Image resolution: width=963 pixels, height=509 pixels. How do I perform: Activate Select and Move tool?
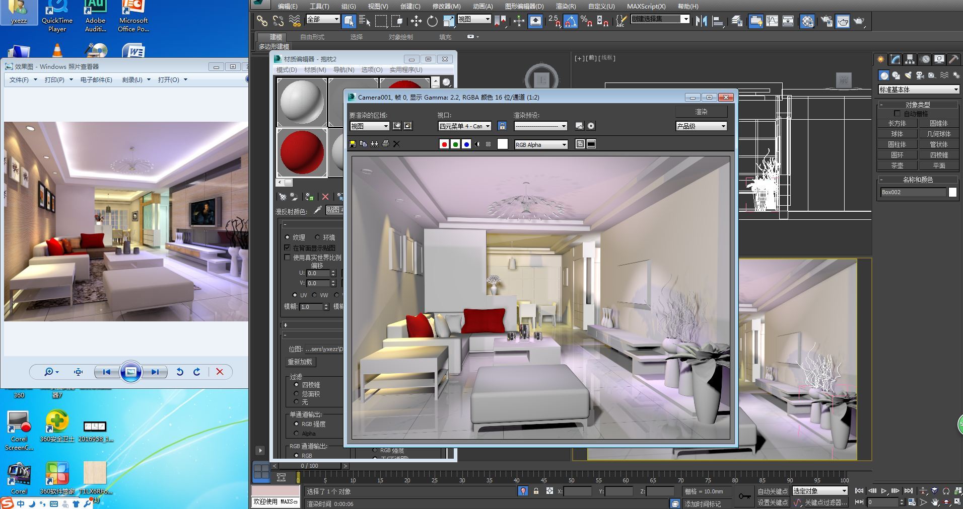pyautogui.click(x=416, y=21)
